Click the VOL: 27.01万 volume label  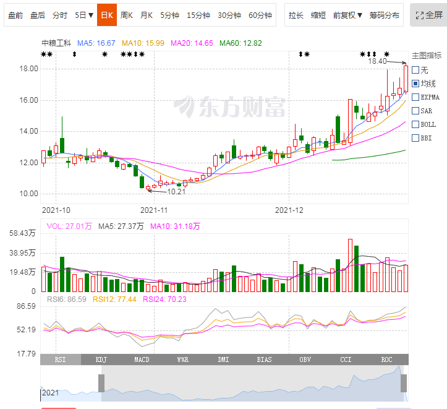(69, 226)
